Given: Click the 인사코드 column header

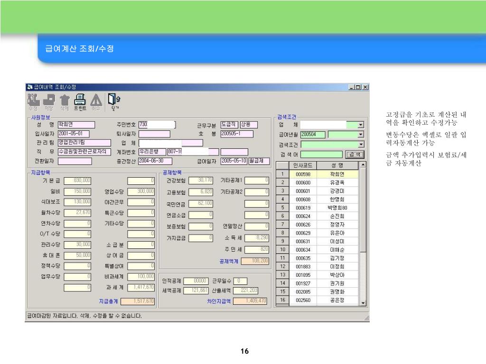Looking at the screenshot, I should [x=303, y=165].
